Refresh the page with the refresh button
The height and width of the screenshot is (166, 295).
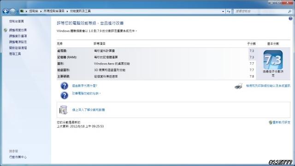[229, 11]
